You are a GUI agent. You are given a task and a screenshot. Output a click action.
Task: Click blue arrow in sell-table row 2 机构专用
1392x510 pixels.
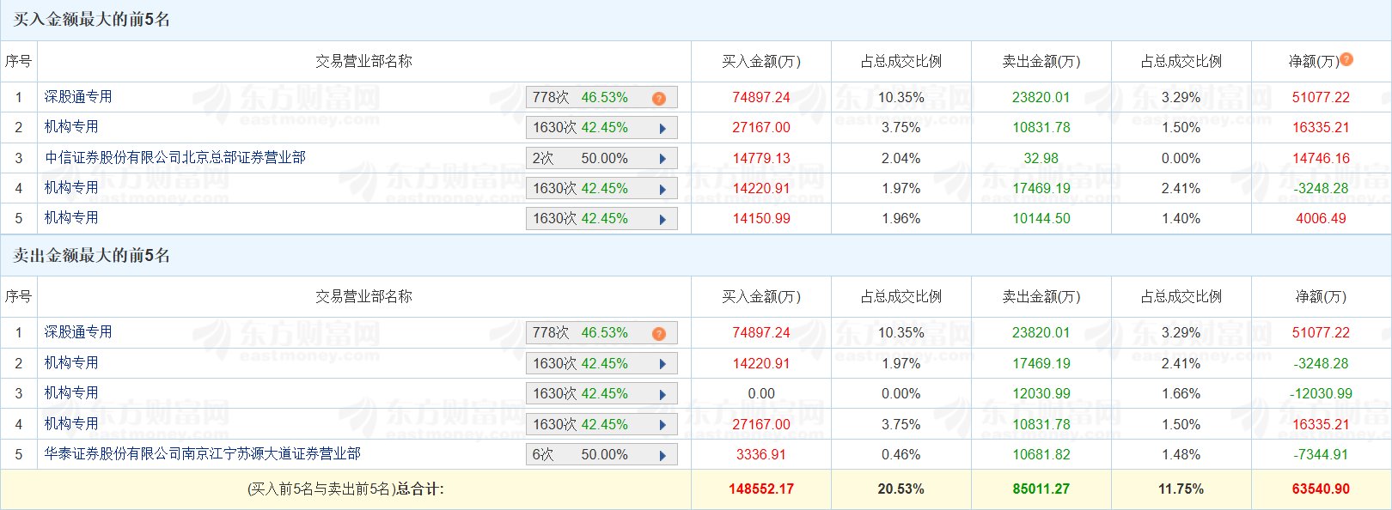coord(662,364)
